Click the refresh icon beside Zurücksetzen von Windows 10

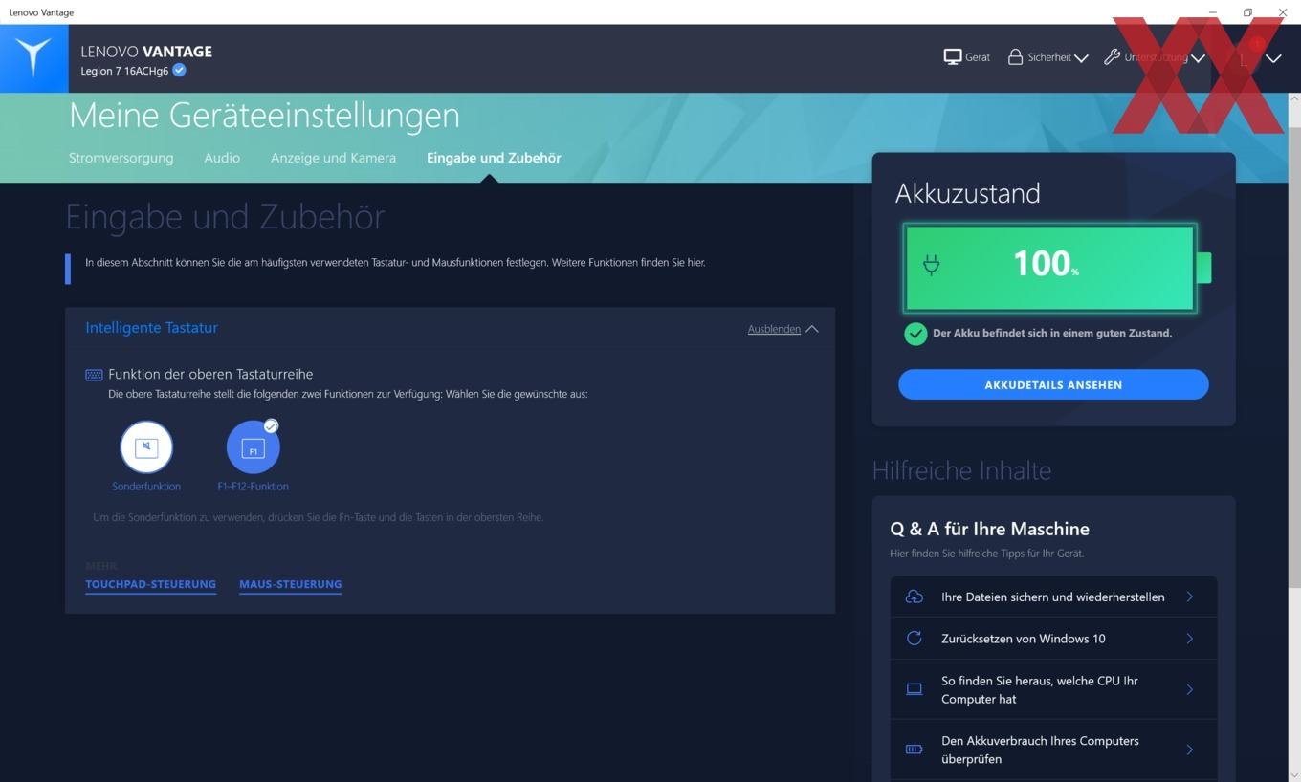click(915, 639)
